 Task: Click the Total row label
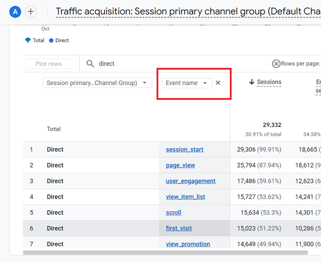(53, 129)
